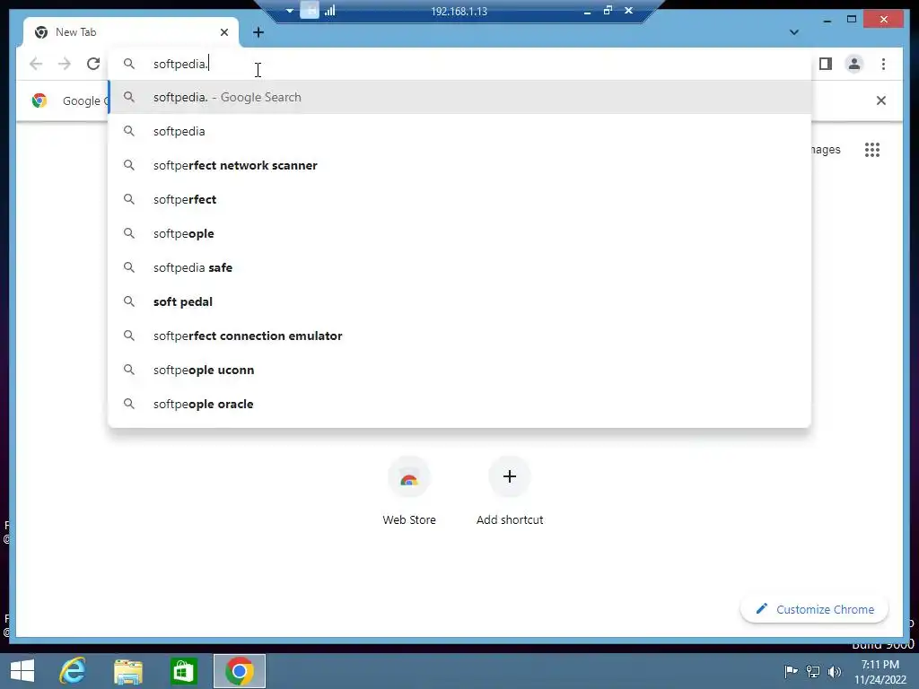
Task: Click the Customize Chrome button
Action: (815, 609)
